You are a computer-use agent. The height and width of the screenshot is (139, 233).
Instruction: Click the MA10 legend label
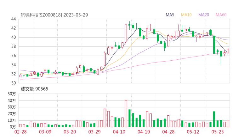(x=186, y=15)
